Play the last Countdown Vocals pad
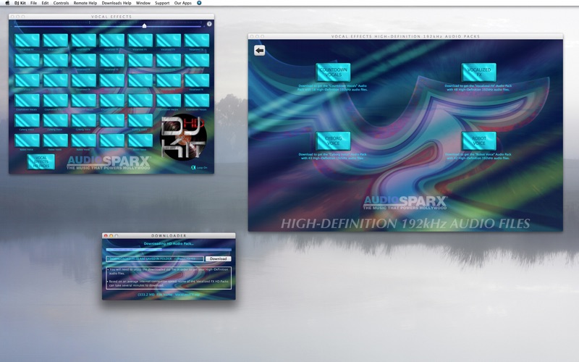579x362 pixels. [196, 100]
